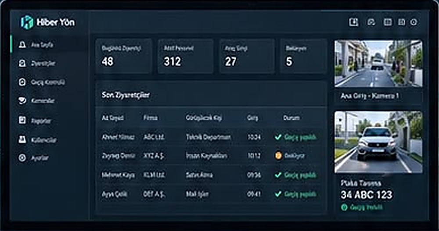Click the access control lock icon
The height and width of the screenshot is (231, 439).
[22, 82]
